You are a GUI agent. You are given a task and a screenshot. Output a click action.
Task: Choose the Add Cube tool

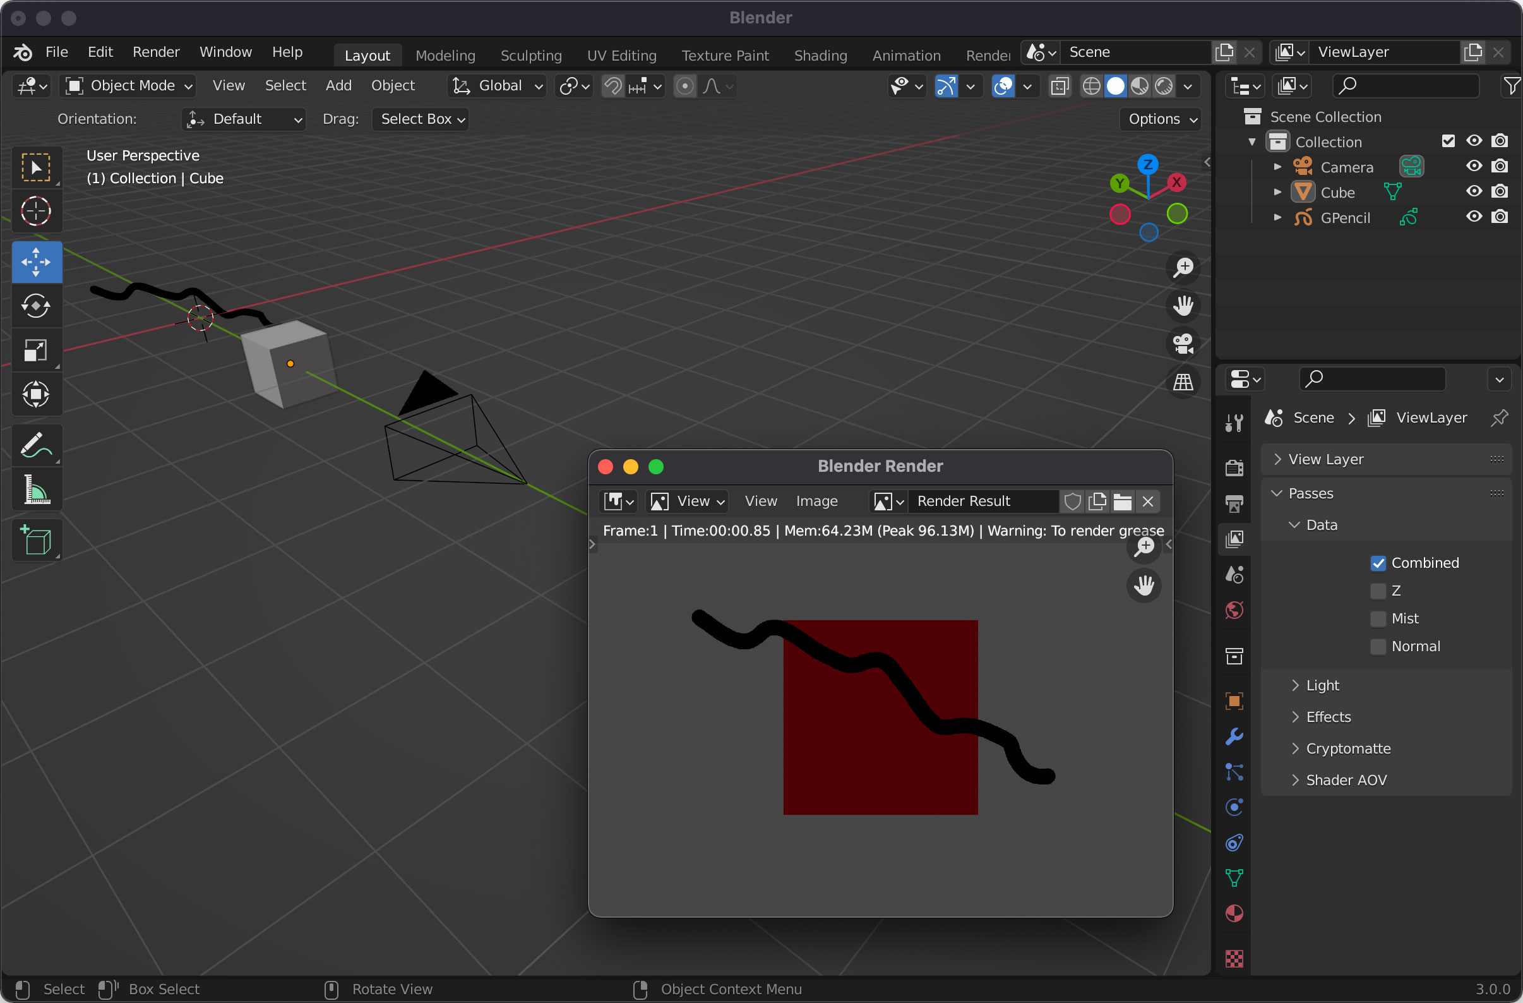[36, 541]
